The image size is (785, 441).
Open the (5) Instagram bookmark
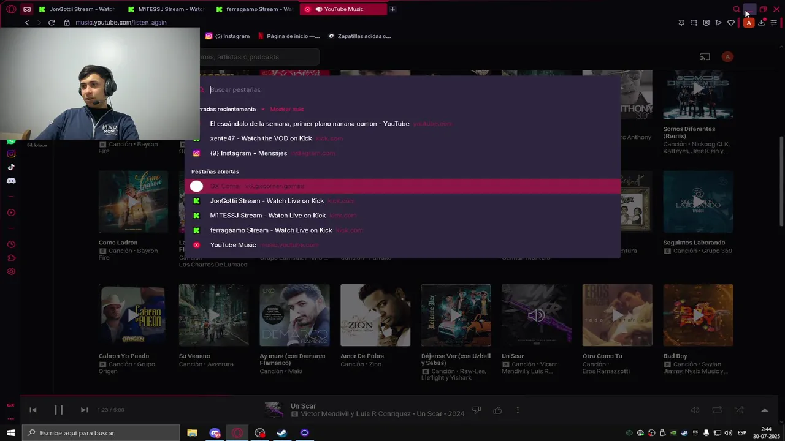(x=228, y=36)
